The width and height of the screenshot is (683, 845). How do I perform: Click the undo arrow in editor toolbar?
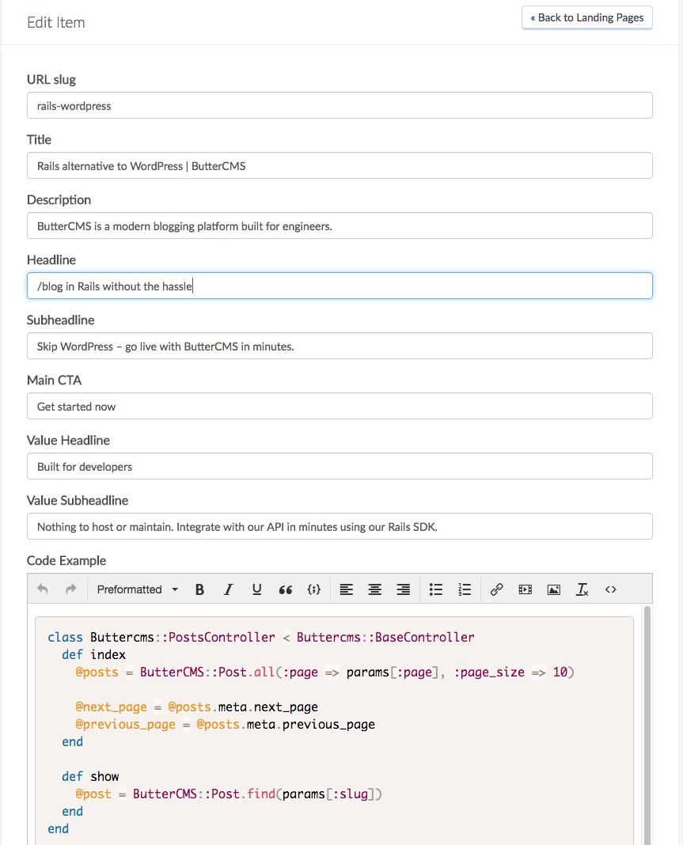(x=43, y=589)
